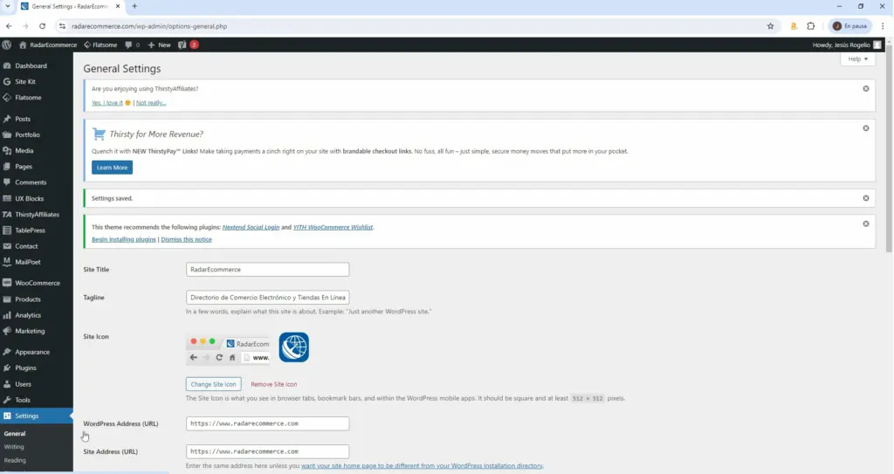Open the Flatsome admin bar menu
This screenshot has width=894, height=474.
pos(100,45)
